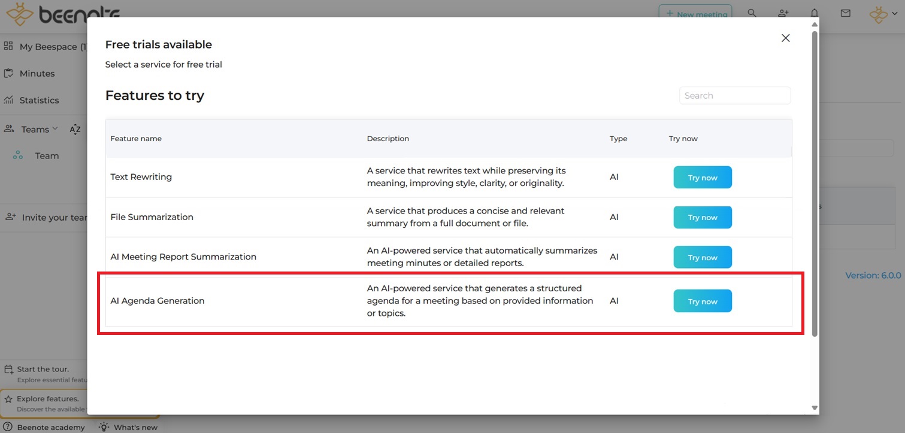Open the notifications bell icon

pyautogui.click(x=814, y=13)
